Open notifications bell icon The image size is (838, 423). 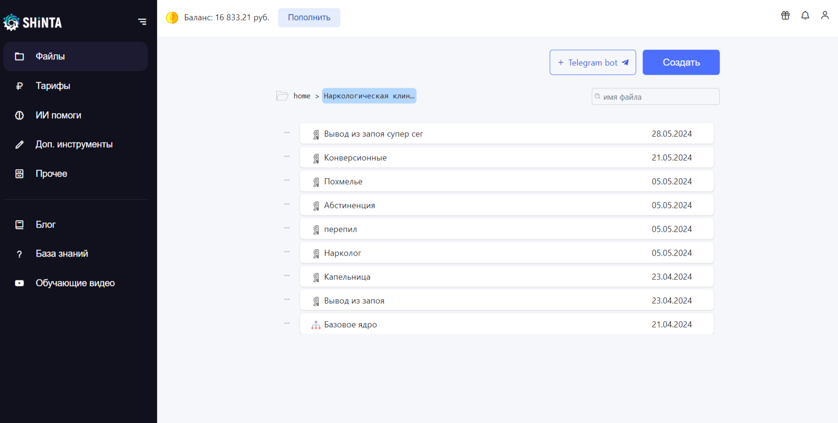[805, 15]
